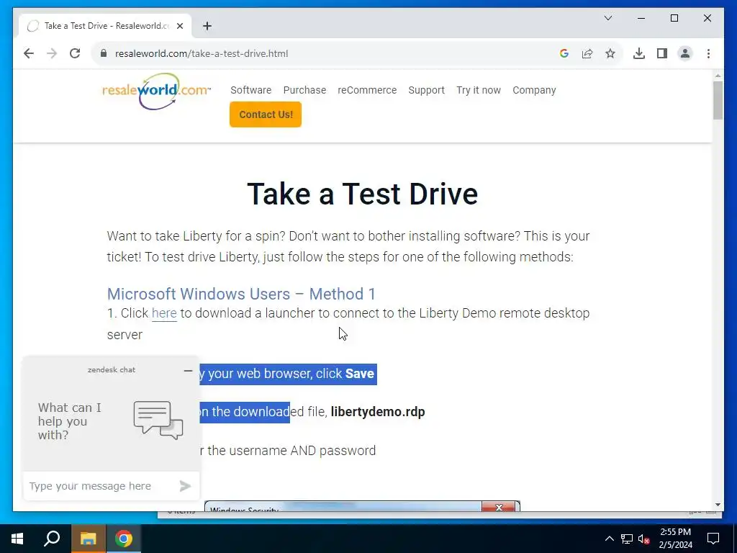Click the scrollbar up arrow

click(718, 75)
